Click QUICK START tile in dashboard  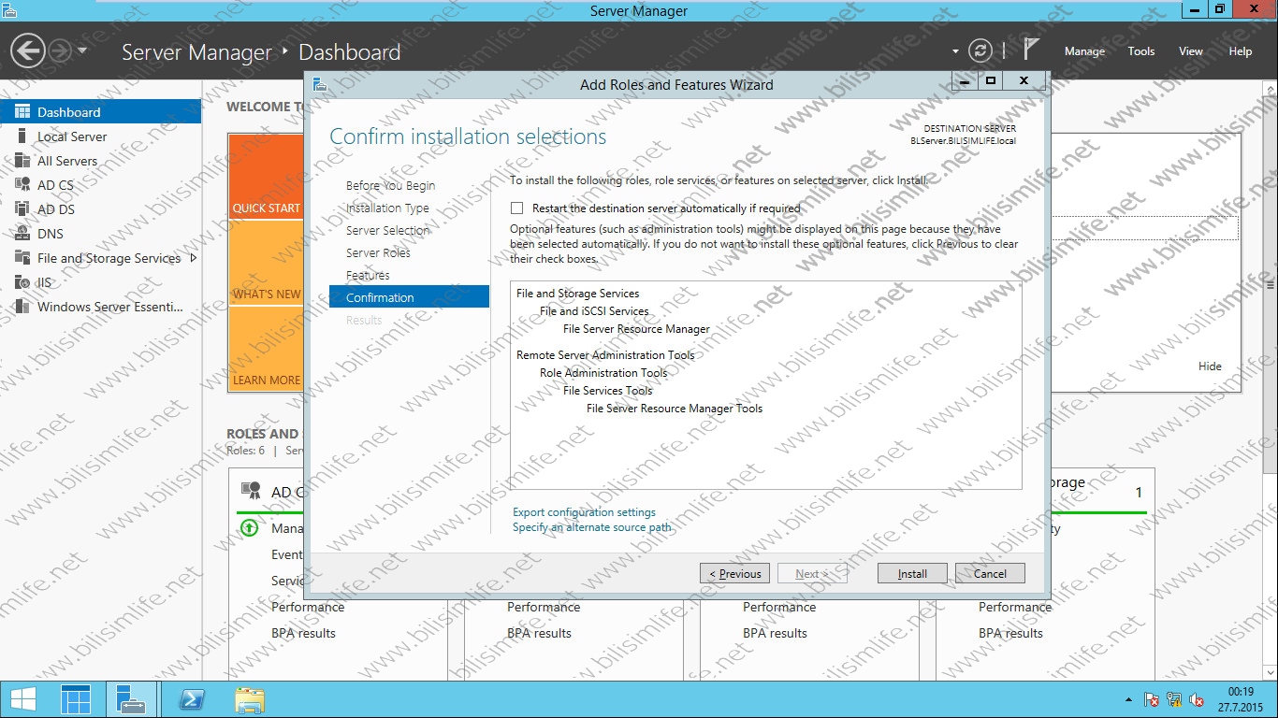[267, 177]
